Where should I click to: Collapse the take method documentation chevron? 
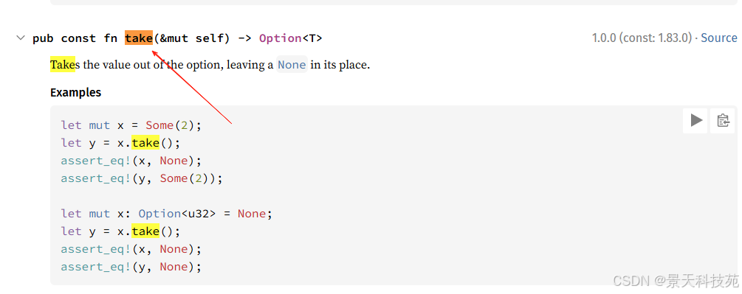[21, 38]
